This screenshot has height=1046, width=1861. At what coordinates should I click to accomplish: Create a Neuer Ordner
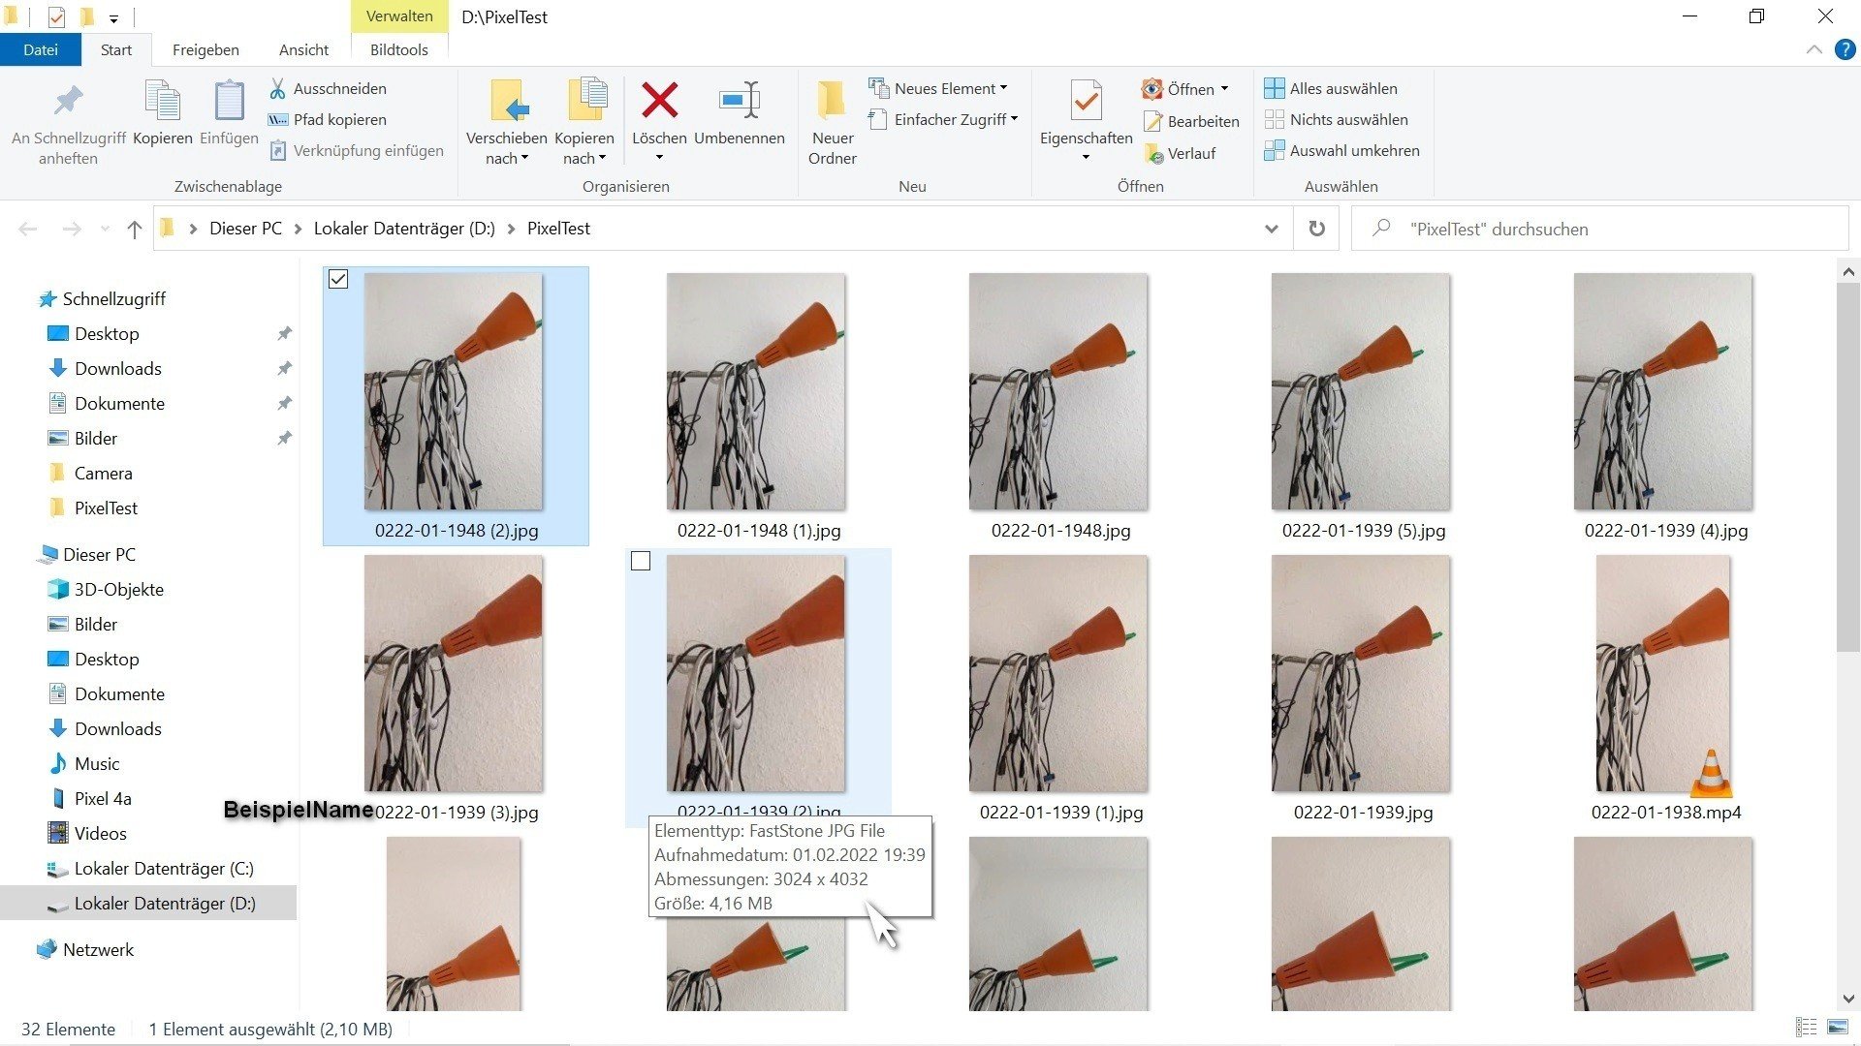point(832,122)
